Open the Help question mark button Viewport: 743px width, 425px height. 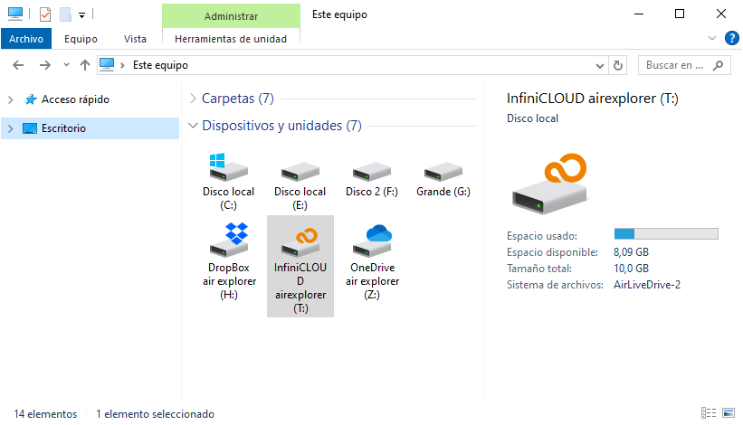[x=732, y=38]
